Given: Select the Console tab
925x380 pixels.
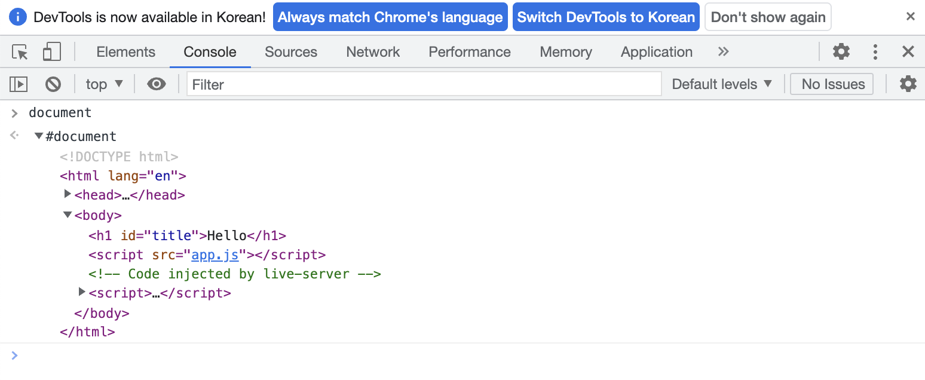Looking at the screenshot, I should click(x=210, y=52).
